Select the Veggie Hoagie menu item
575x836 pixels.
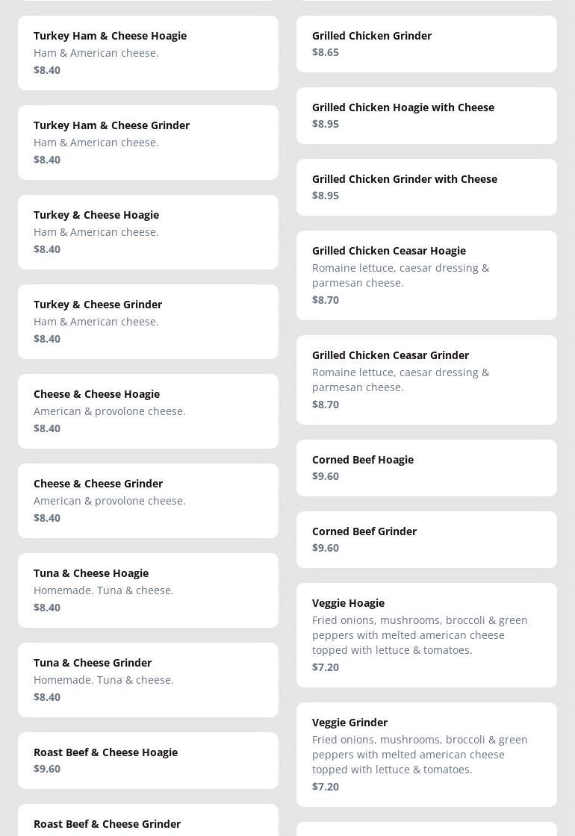tap(426, 635)
